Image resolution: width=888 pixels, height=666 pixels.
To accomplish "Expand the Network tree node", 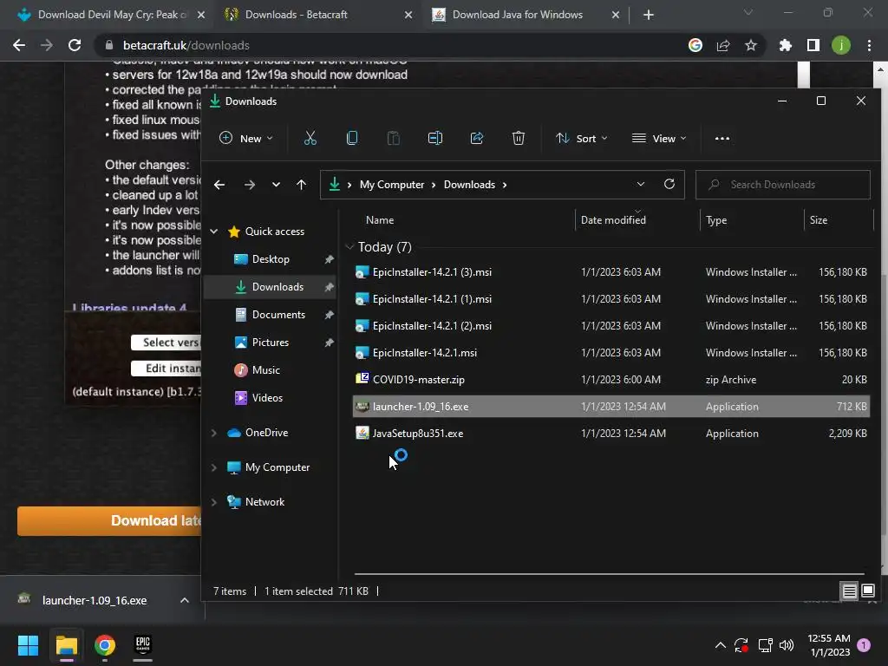I will point(214,502).
